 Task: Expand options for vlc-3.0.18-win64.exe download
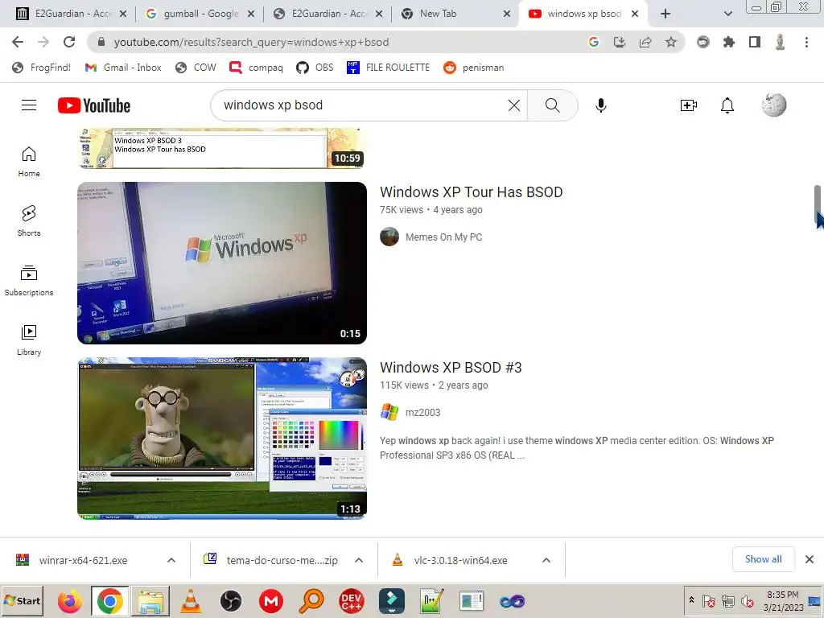pos(546,560)
